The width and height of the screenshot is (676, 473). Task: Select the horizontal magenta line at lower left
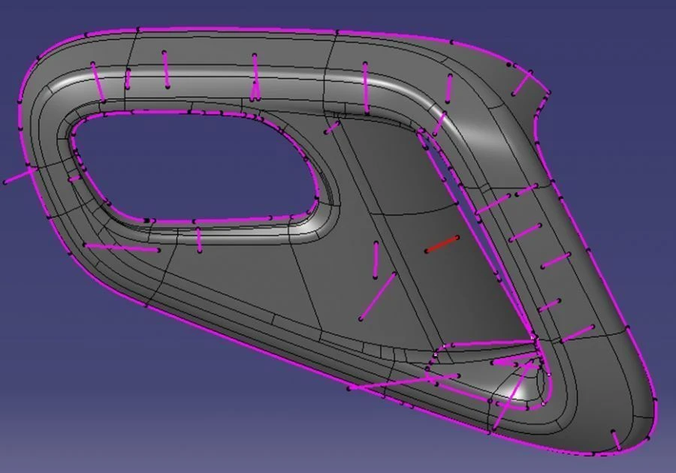pos(122,247)
